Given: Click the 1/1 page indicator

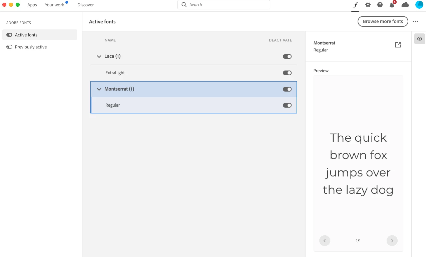Looking at the screenshot, I should (358, 241).
